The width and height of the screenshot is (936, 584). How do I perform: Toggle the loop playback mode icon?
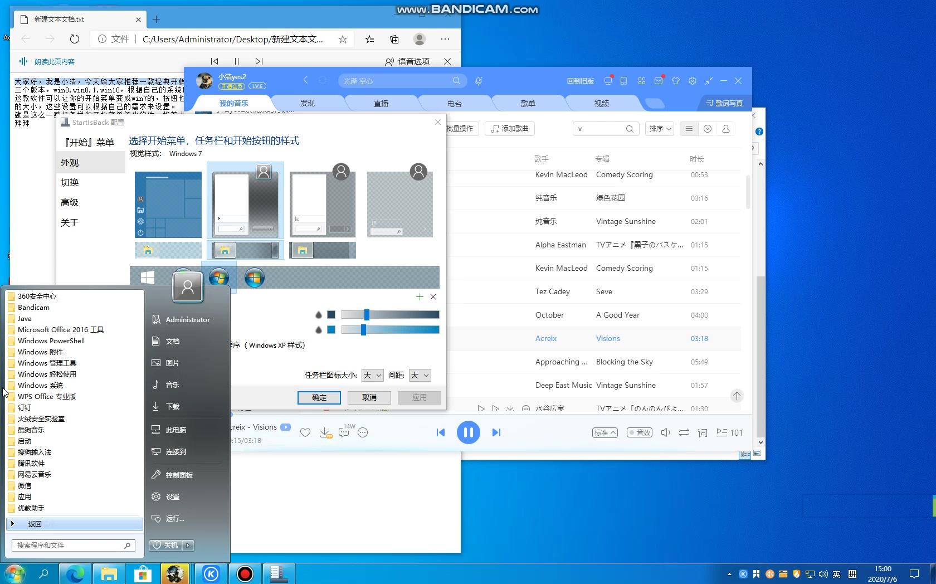pos(684,432)
